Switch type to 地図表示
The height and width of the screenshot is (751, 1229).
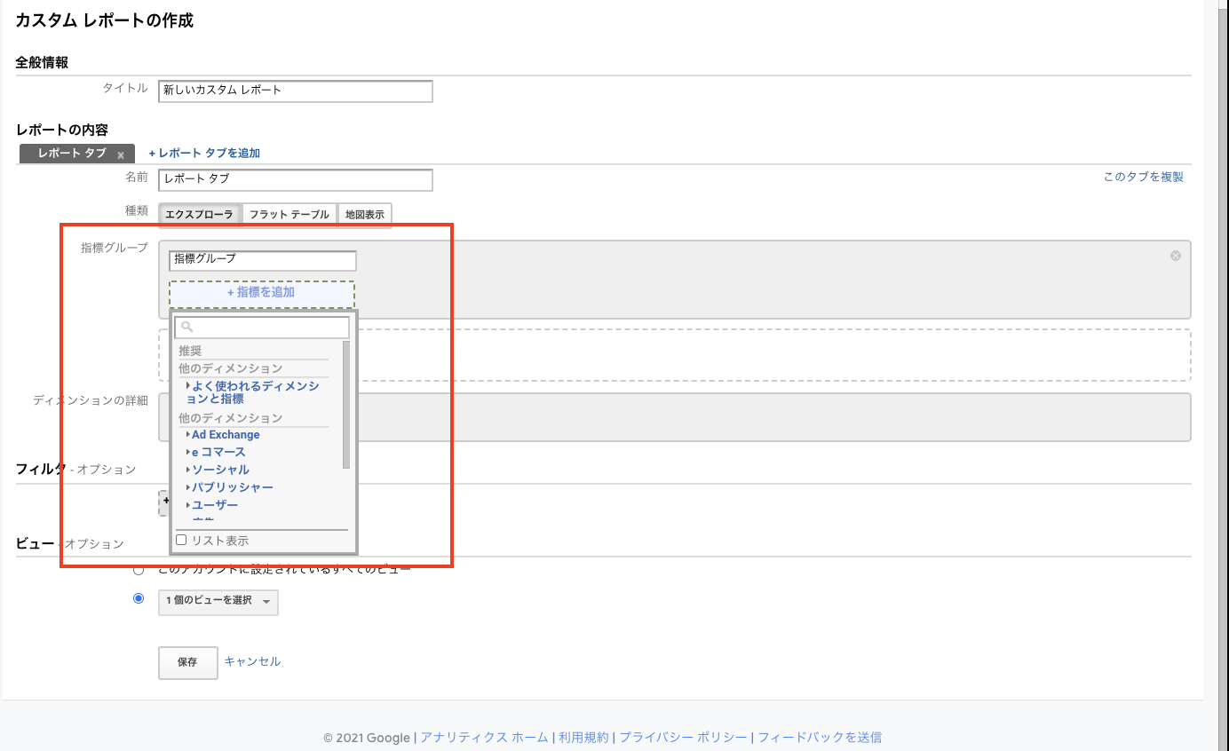point(365,215)
